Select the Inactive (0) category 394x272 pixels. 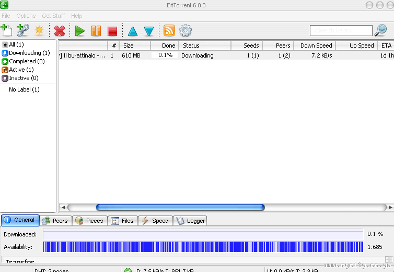pos(20,78)
